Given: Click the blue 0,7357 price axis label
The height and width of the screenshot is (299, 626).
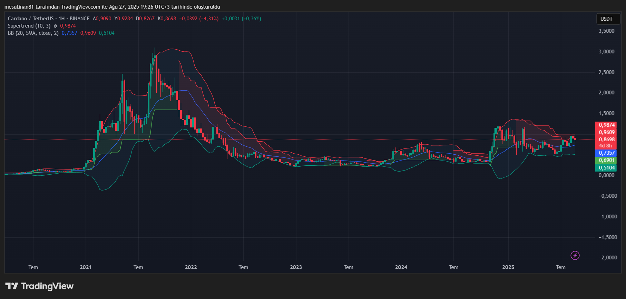Looking at the screenshot, I should pos(606,153).
